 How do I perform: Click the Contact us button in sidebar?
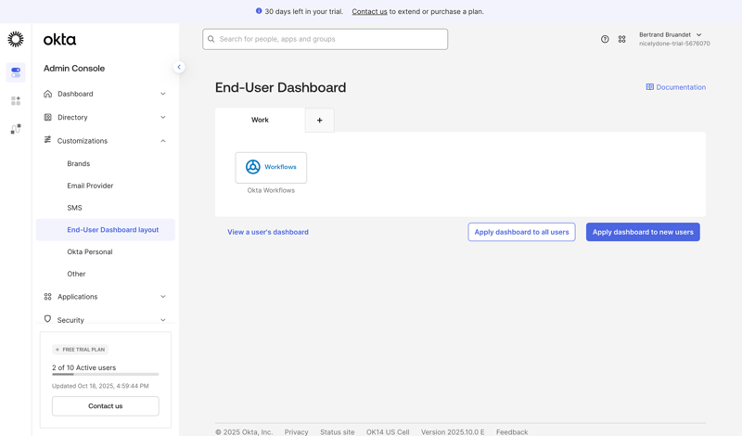(x=106, y=406)
